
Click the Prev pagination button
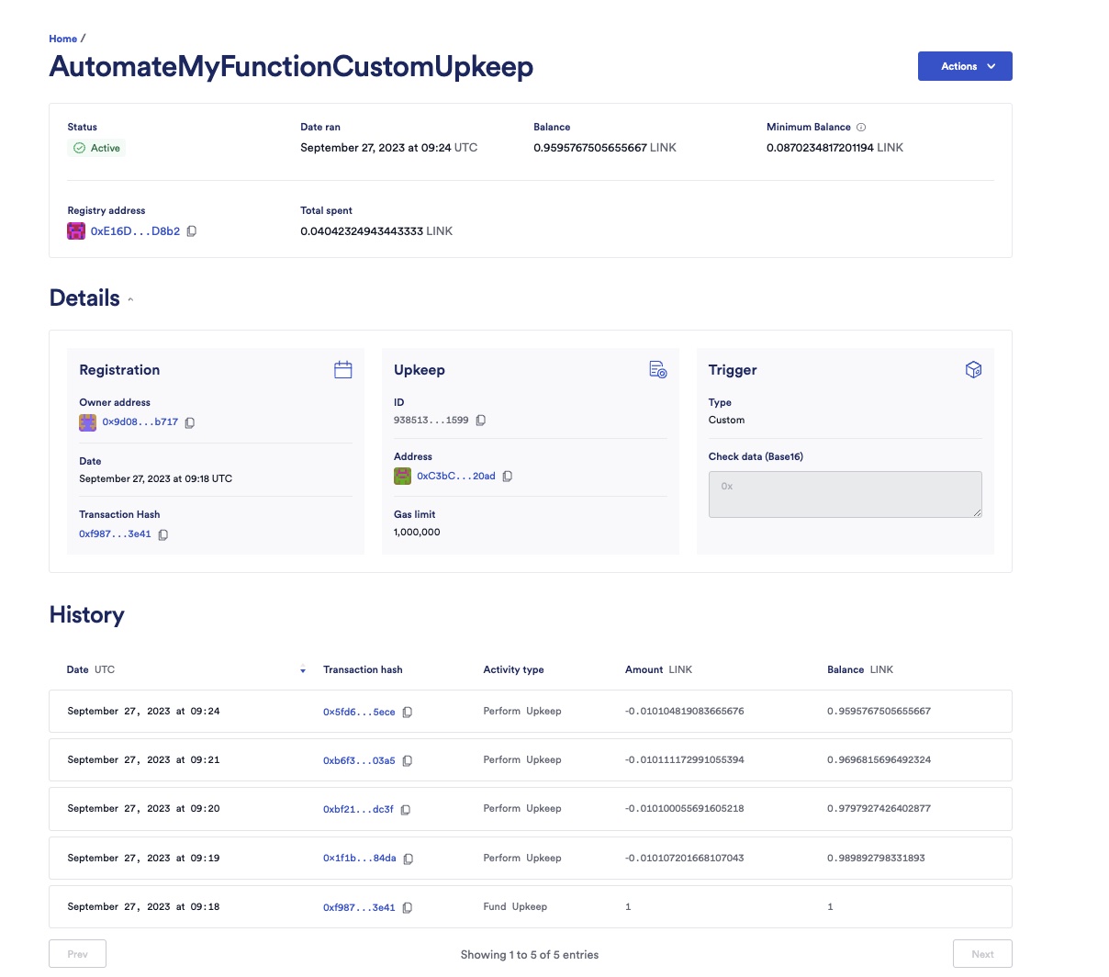point(78,954)
